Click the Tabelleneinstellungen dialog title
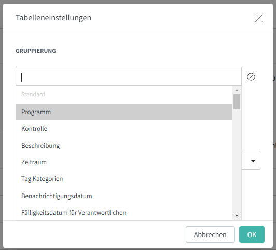The width and height of the screenshot is (276, 250). 53,18
